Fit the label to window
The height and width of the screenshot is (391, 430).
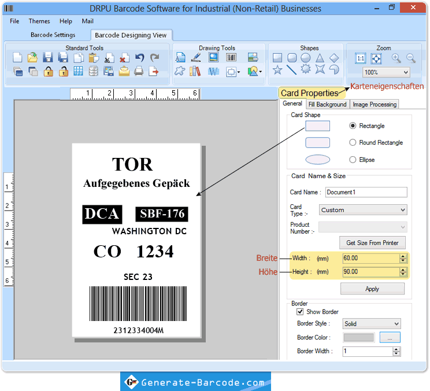[x=376, y=58]
